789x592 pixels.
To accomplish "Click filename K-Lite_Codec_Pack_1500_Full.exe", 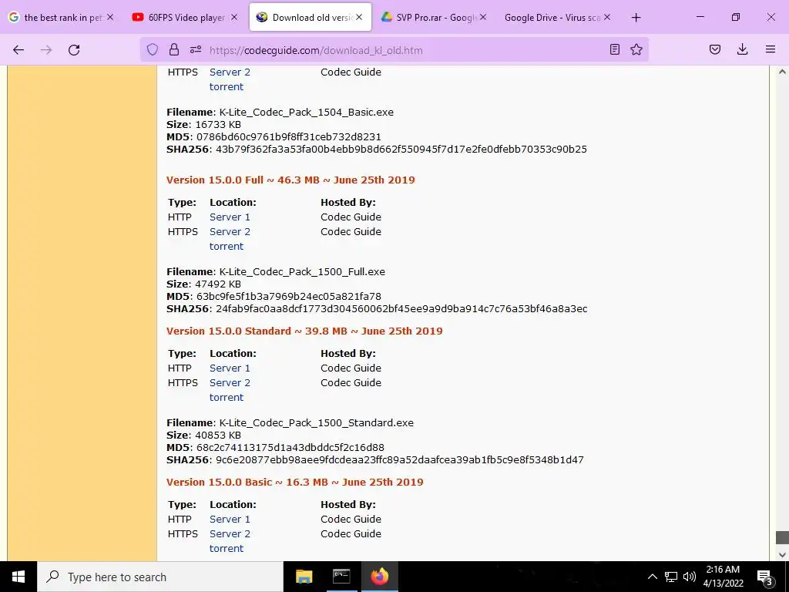I will point(302,272).
